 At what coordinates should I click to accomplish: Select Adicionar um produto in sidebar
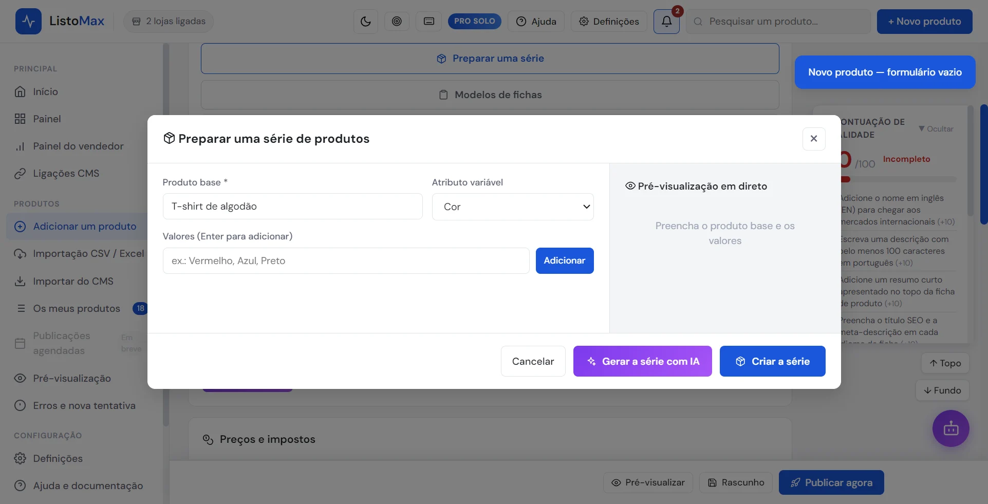coord(77,227)
